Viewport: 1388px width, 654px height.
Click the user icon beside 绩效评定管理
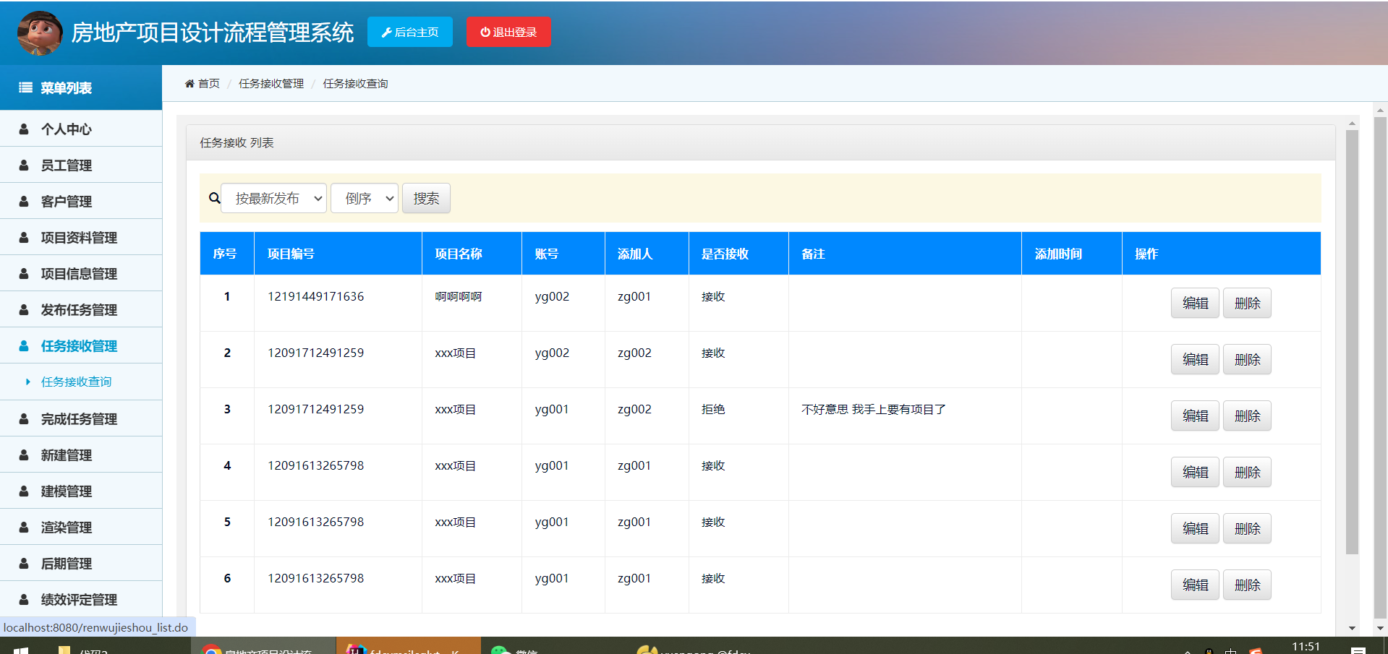[x=24, y=599]
